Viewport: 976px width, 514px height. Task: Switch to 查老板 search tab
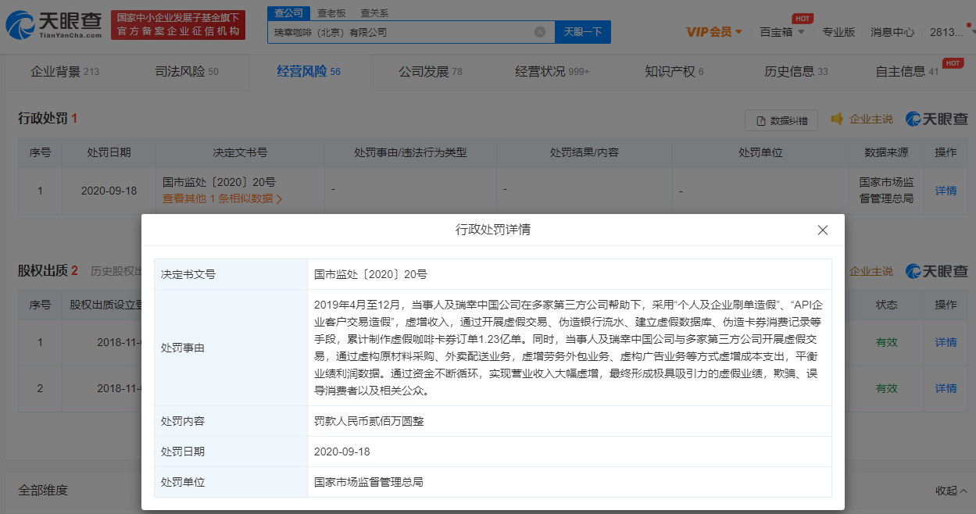pos(331,12)
